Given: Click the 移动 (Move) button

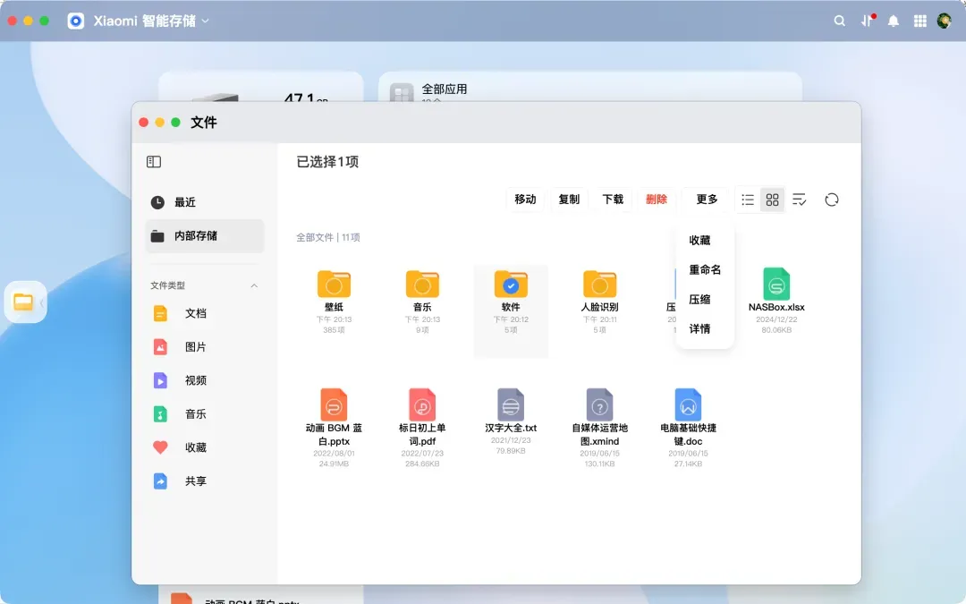Looking at the screenshot, I should click(525, 200).
